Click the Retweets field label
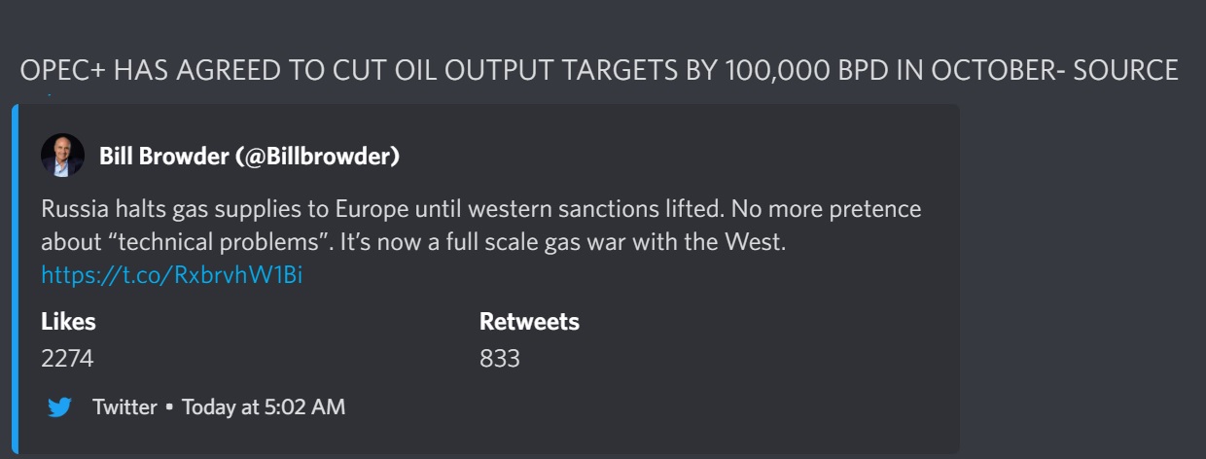This screenshot has height=459, width=1206. [529, 322]
